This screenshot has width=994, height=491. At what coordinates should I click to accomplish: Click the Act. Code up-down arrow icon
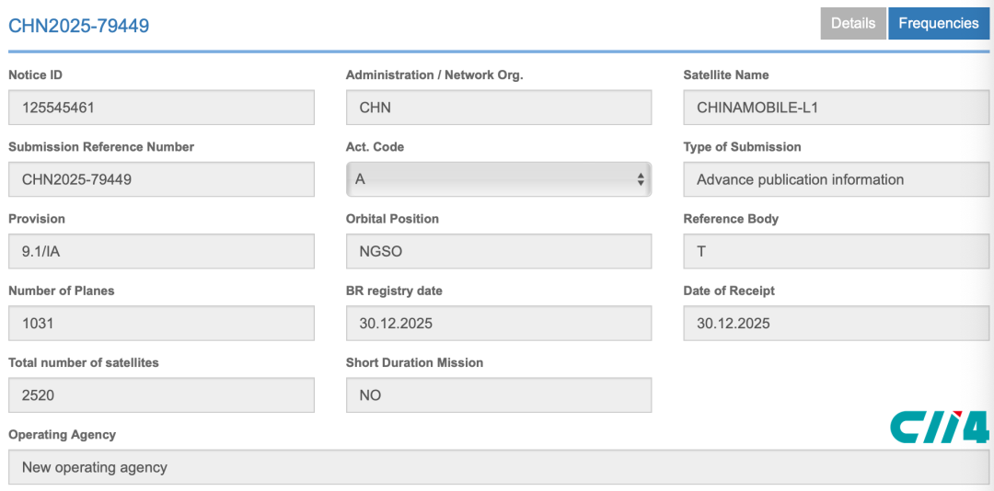[x=641, y=180]
